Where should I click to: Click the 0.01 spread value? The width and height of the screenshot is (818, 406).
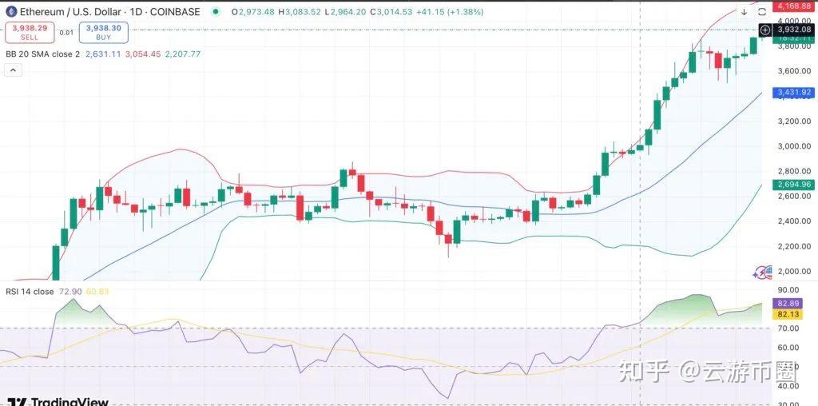click(66, 32)
